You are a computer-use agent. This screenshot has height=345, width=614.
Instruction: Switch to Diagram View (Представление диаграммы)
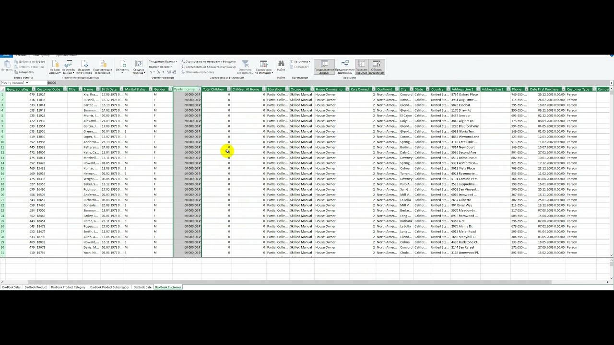point(345,68)
